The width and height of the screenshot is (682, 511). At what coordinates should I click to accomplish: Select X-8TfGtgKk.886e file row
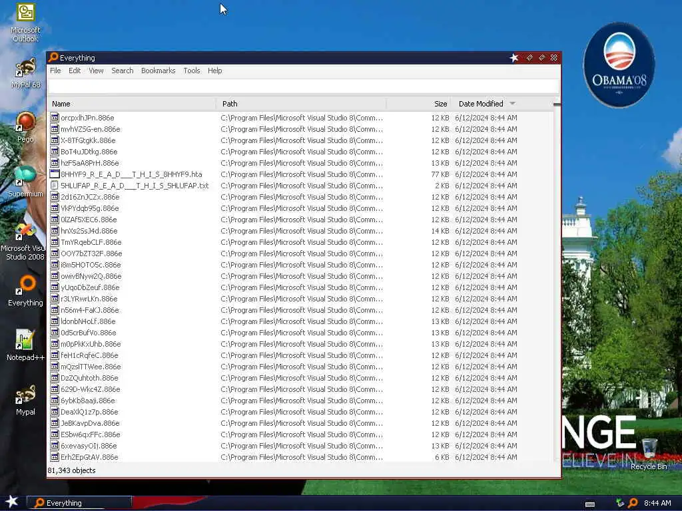tap(300, 140)
